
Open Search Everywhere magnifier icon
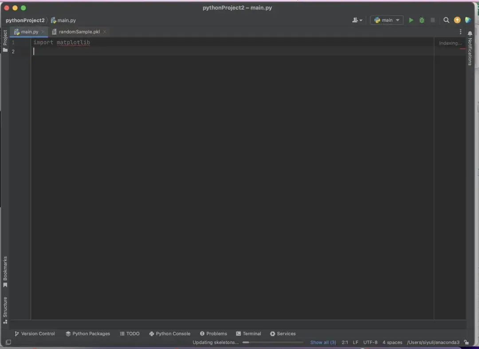pyautogui.click(x=446, y=20)
